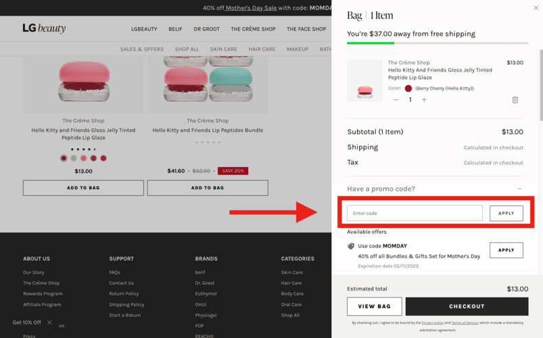Open the LGBEAUTY brand menu
The width and height of the screenshot is (543, 338).
tap(144, 29)
